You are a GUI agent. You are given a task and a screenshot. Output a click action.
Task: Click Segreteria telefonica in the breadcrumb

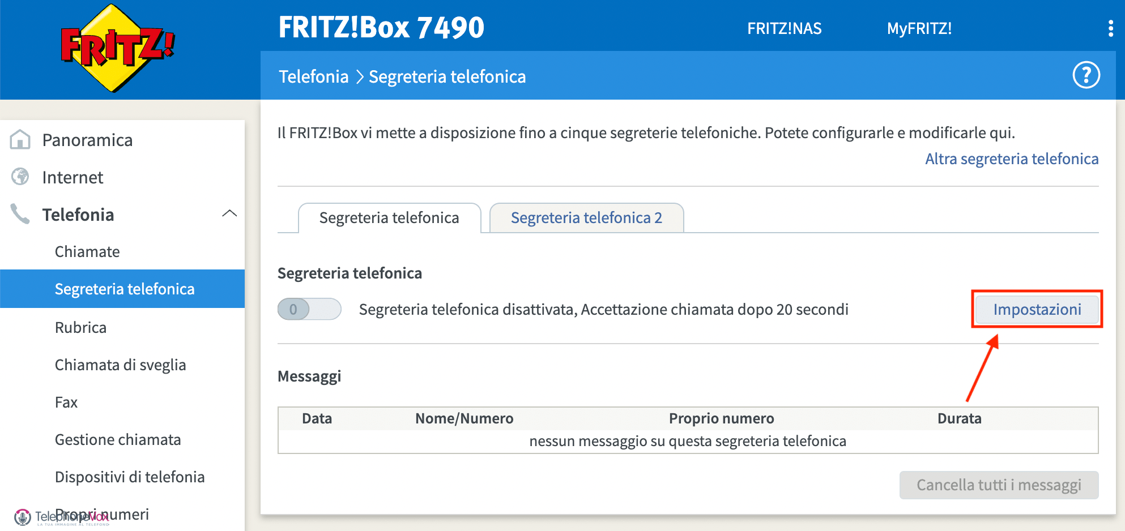click(447, 76)
